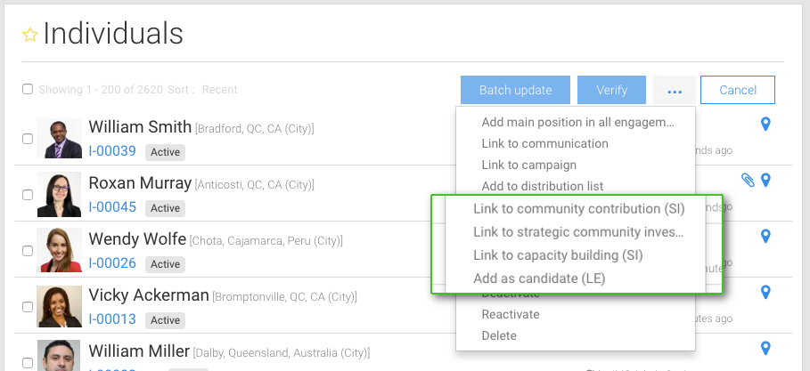The height and width of the screenshot is (371, 810).
Task: Check the box for Roxan Murray
Action: point(28,195)
